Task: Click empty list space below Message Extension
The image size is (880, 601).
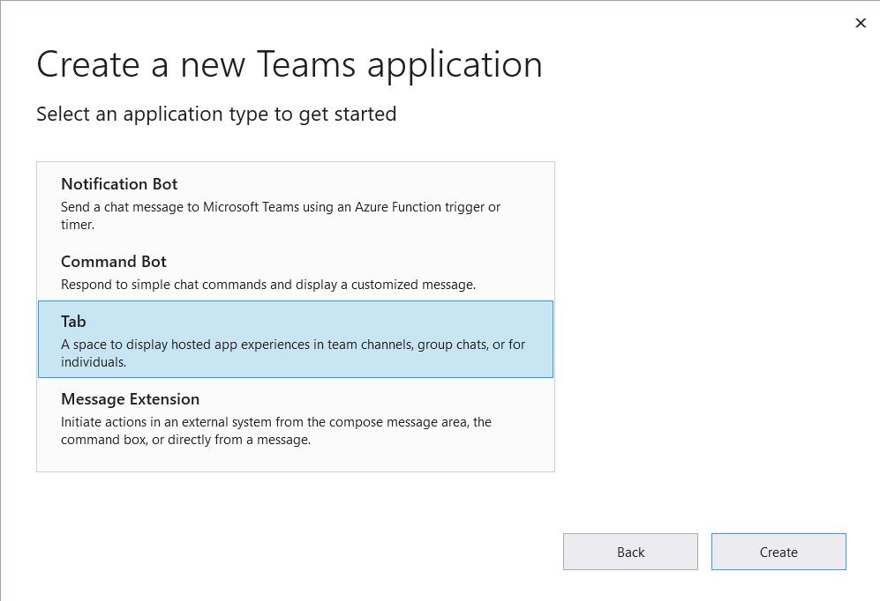Action: (x=295, y=460)
